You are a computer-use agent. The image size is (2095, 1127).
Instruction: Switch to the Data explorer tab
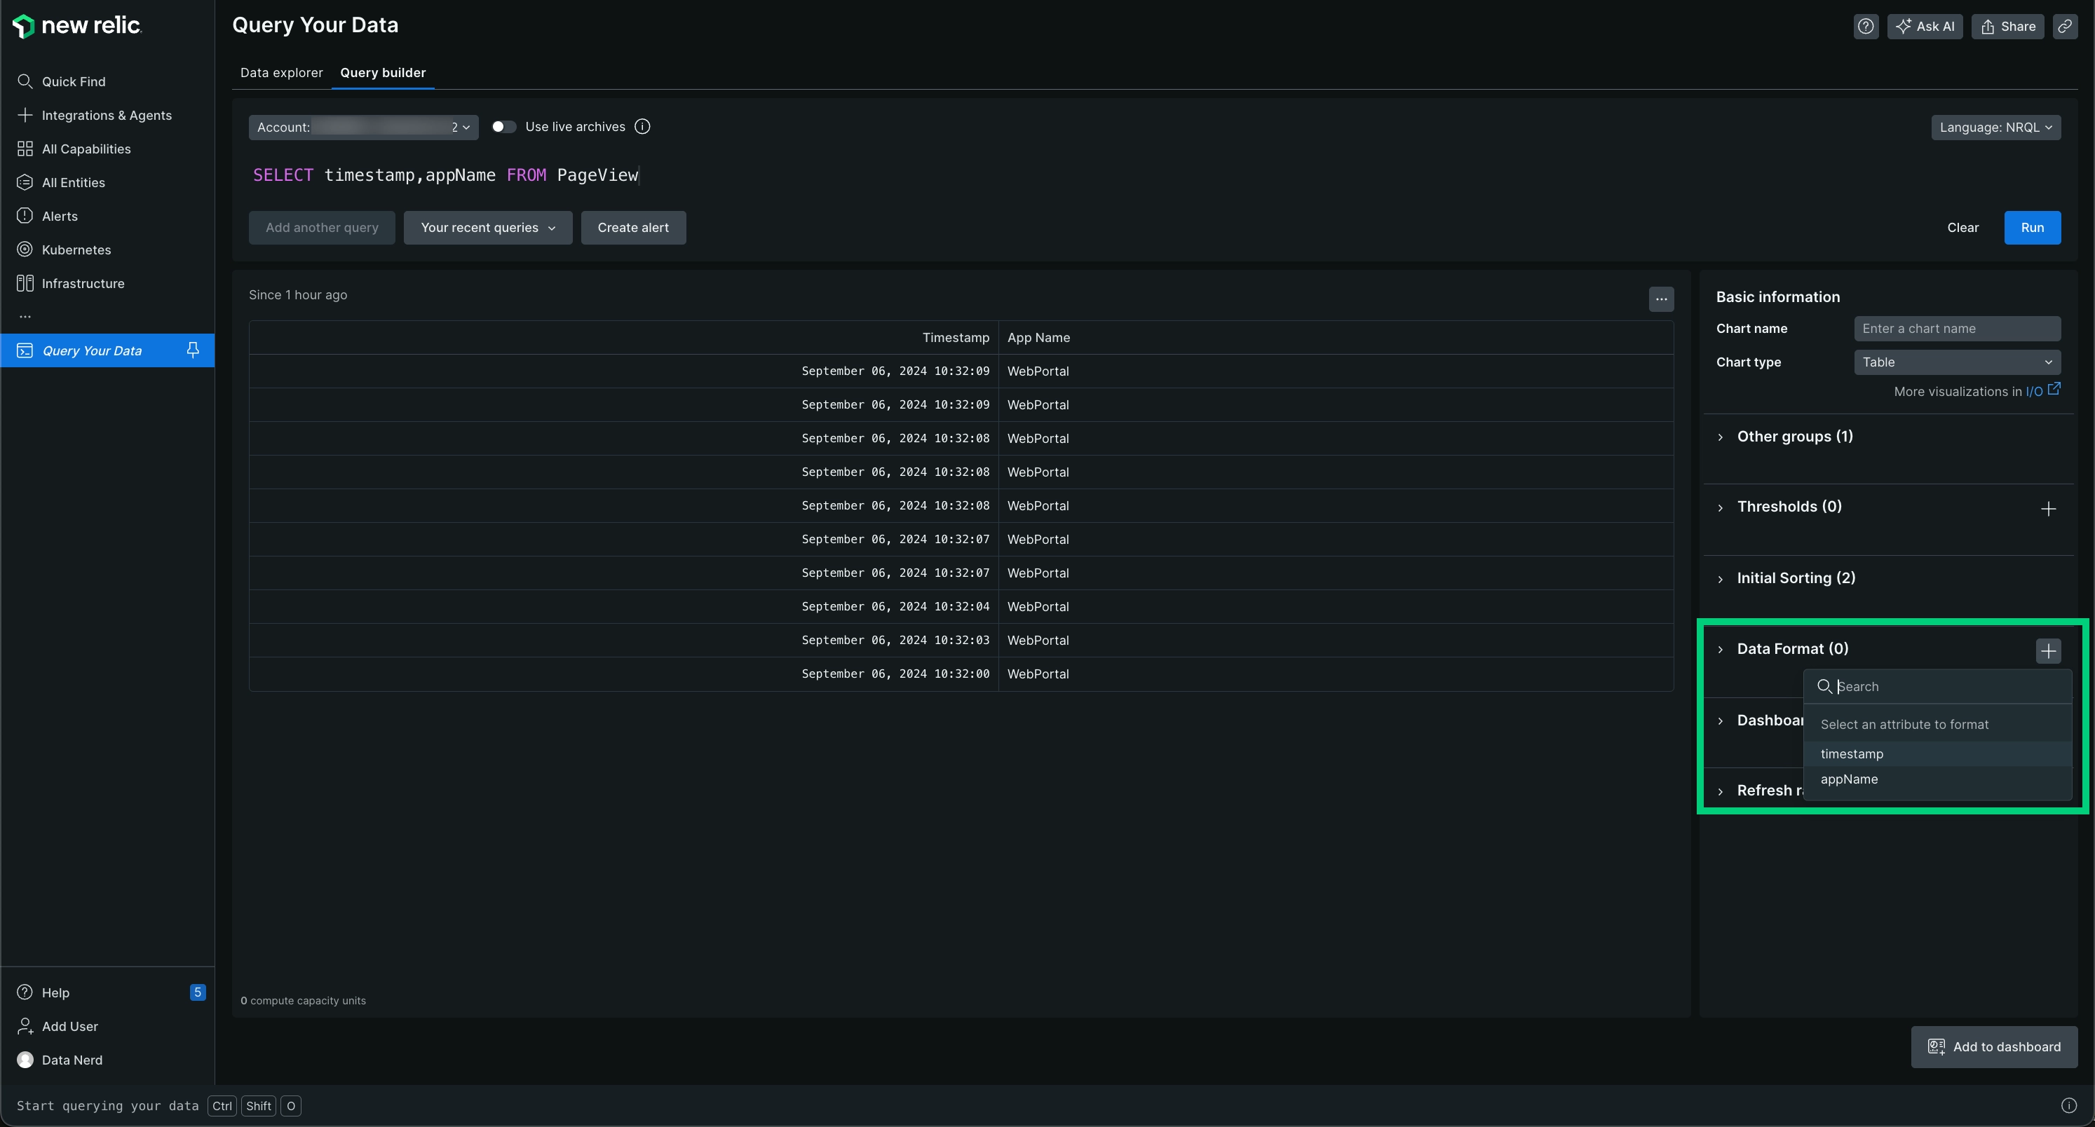[280, 72]
